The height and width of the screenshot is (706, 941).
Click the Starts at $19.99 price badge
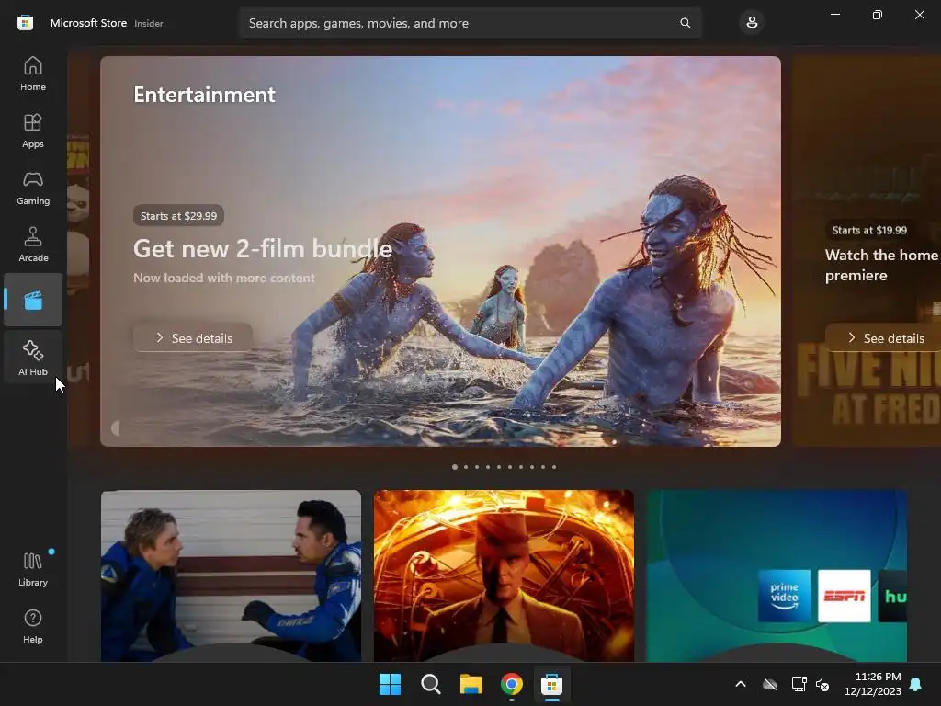869,230
